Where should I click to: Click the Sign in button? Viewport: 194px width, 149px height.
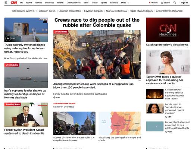[x=185, y=3]
